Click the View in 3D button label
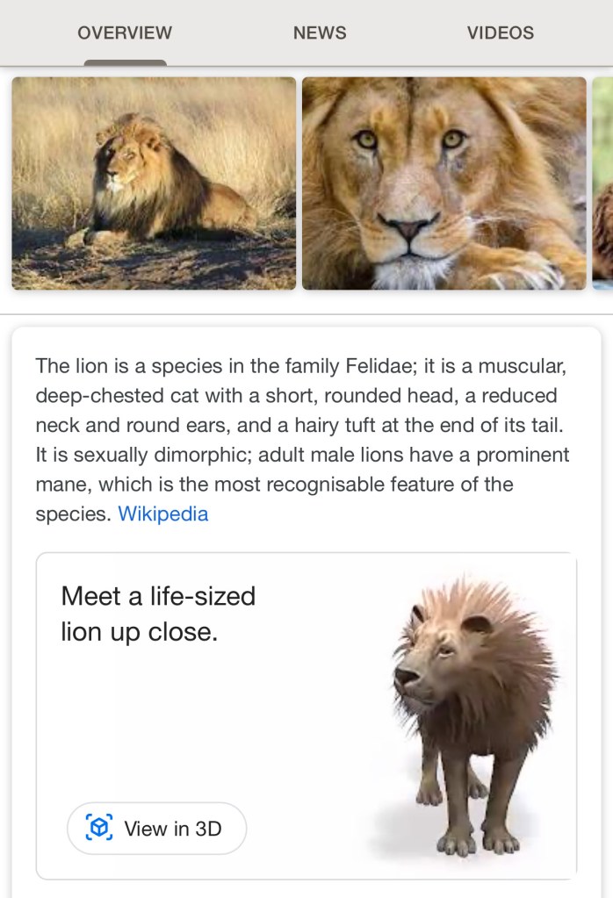This screenshot has width=613, height=898. (x=173, y=828)
